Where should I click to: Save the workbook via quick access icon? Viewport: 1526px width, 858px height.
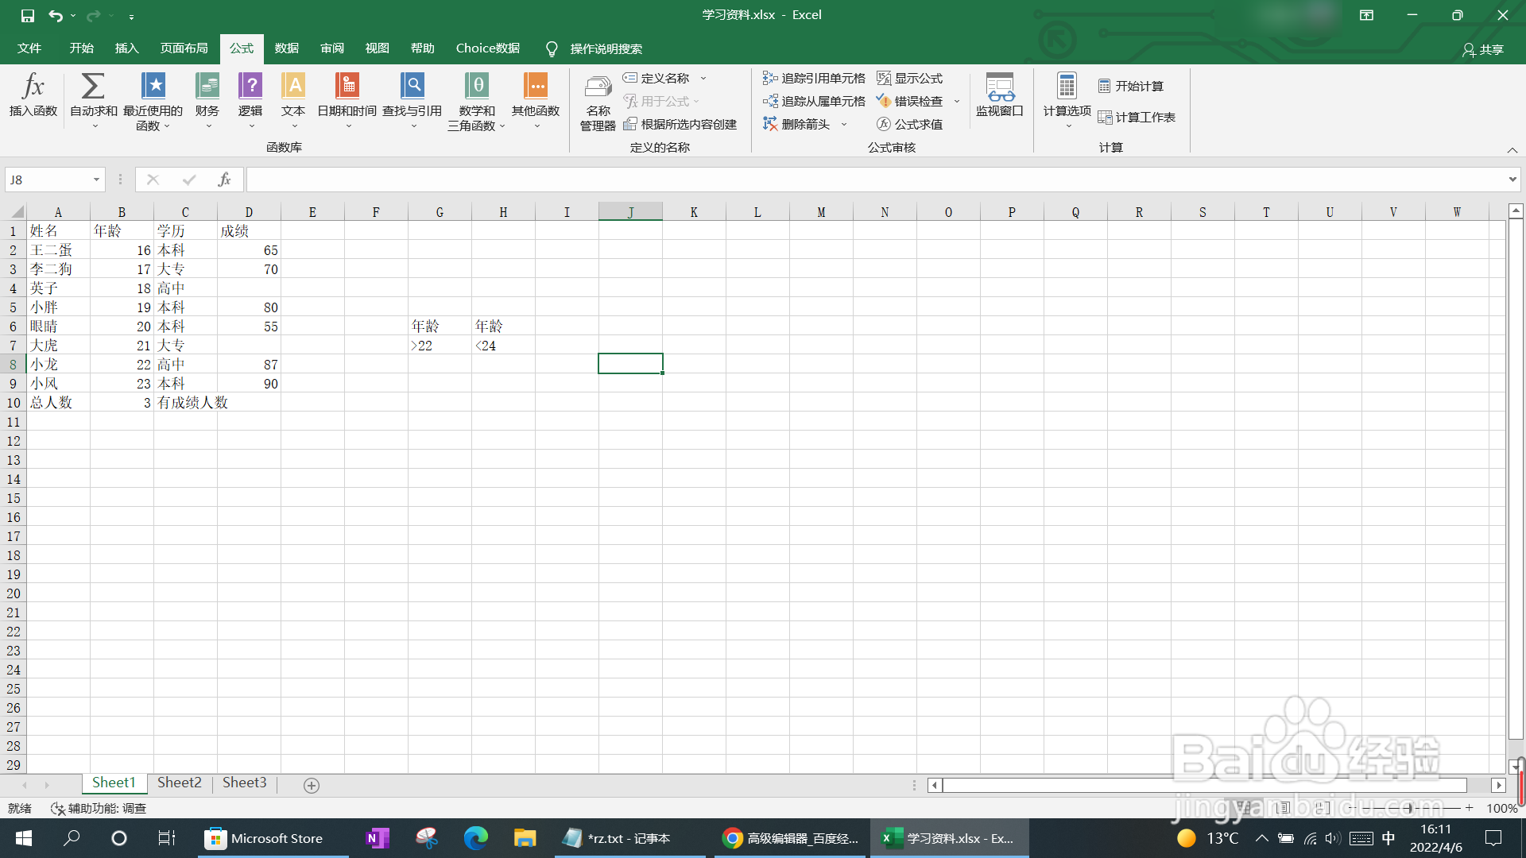click(x=28, y=15)
